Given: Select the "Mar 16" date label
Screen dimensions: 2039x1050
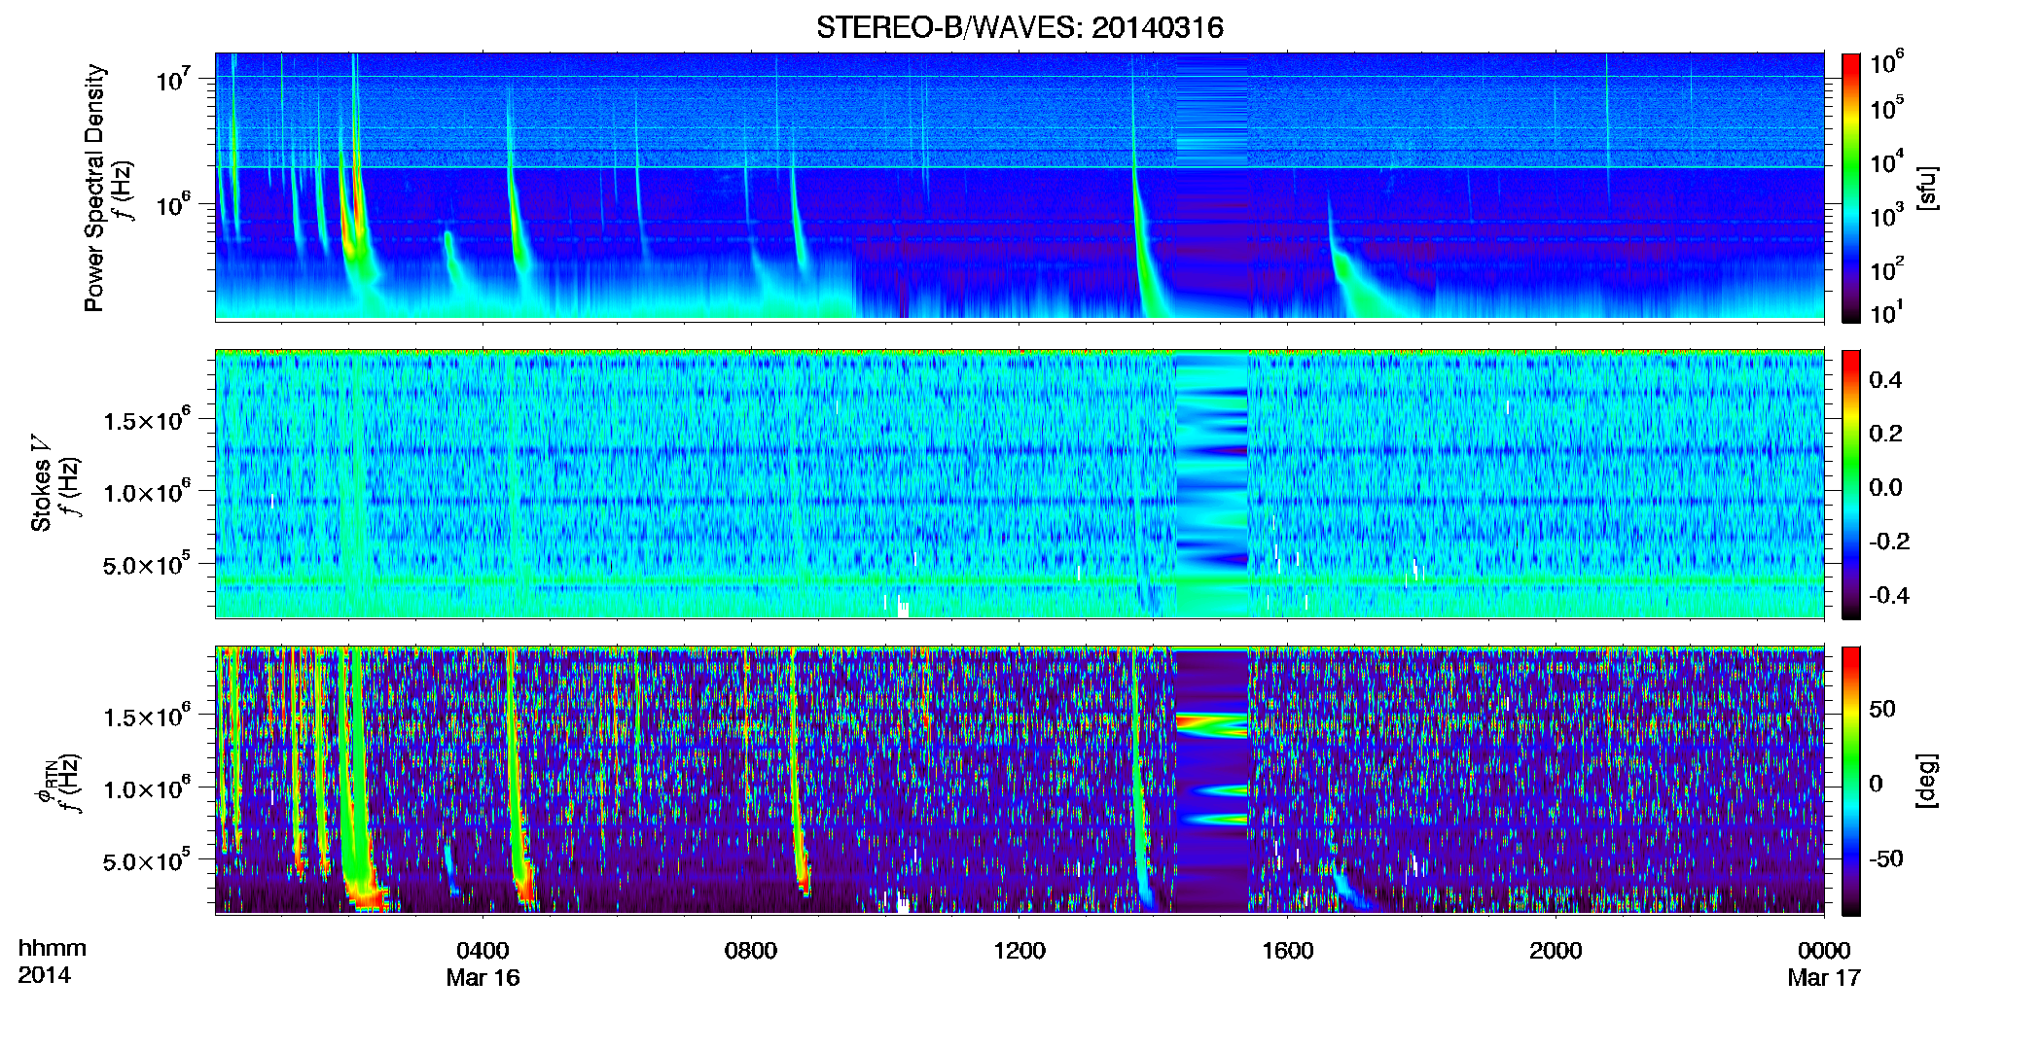Looking at the screenshot, I should [483, 977].
